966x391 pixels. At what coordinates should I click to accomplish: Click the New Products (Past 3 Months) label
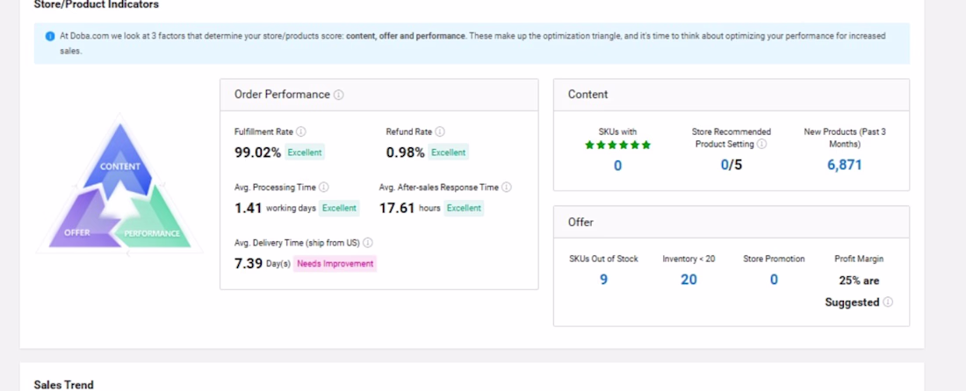click(x=845, y=138)
